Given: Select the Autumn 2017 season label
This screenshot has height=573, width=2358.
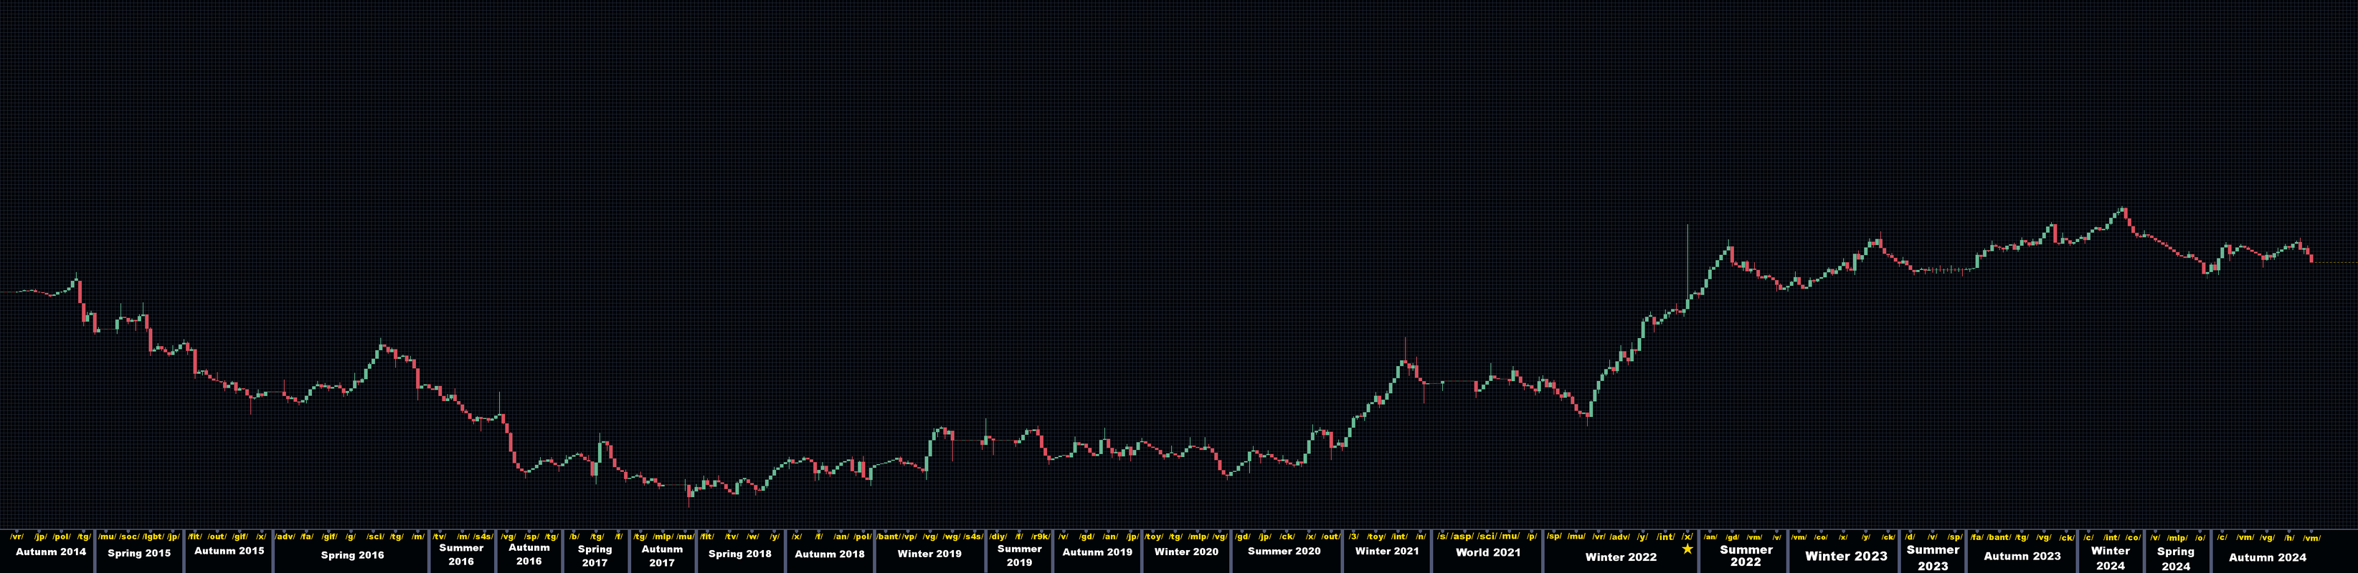Looking at the screenshot, I should tap(662, 556).
